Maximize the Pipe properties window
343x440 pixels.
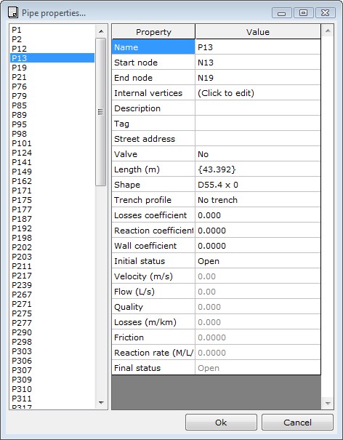click(x=303, y=12)
